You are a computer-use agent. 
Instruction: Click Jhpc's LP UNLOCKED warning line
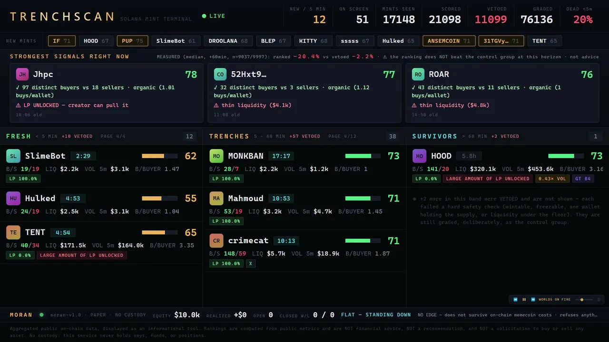[x=72, y=105]
